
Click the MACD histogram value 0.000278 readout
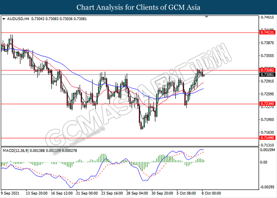pyautogui.click(x=69, y=150)
